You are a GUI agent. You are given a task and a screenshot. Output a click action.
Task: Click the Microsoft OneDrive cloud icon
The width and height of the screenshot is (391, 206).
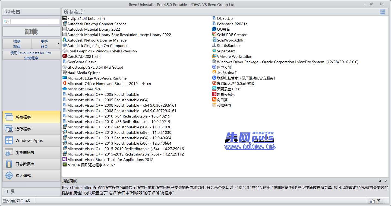point(65,89)
